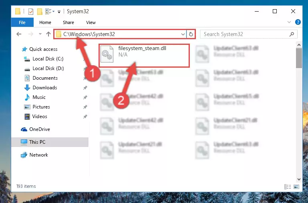
Task: Open the recent locations dropdown arrow
Action: pos(40,34)
